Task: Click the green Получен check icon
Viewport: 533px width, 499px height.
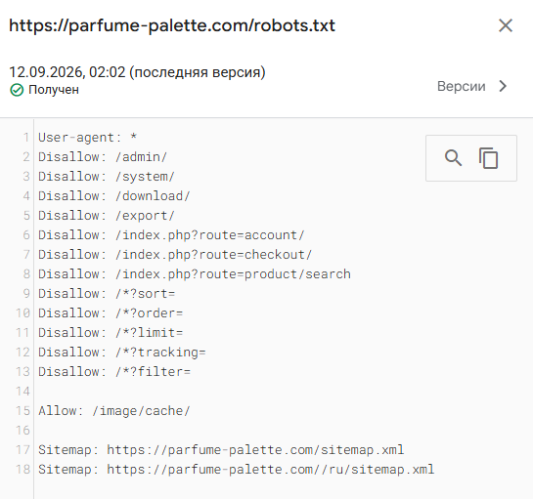Action: click(17, 90)
